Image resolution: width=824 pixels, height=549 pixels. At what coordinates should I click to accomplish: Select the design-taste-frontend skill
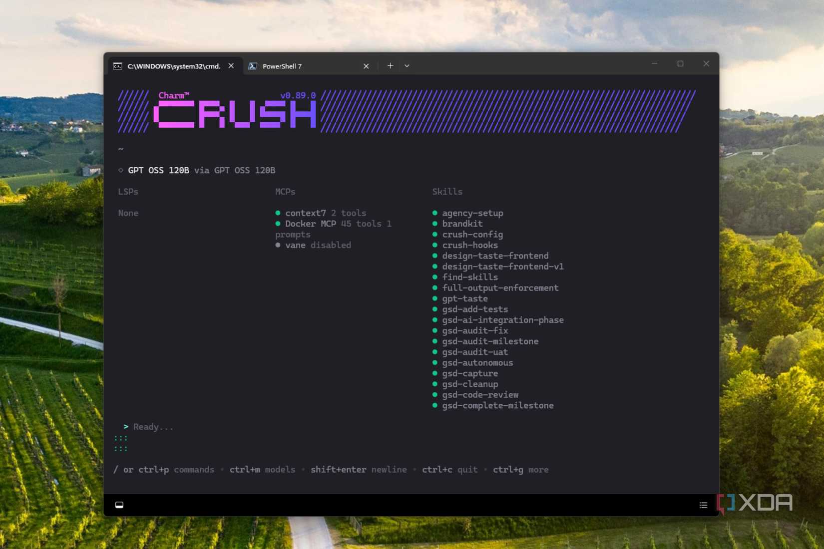(490, 256)
